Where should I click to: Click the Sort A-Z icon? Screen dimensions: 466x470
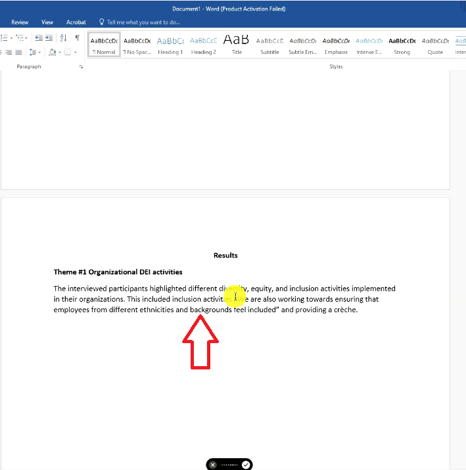pyautogui.click(x=63, y=37)
